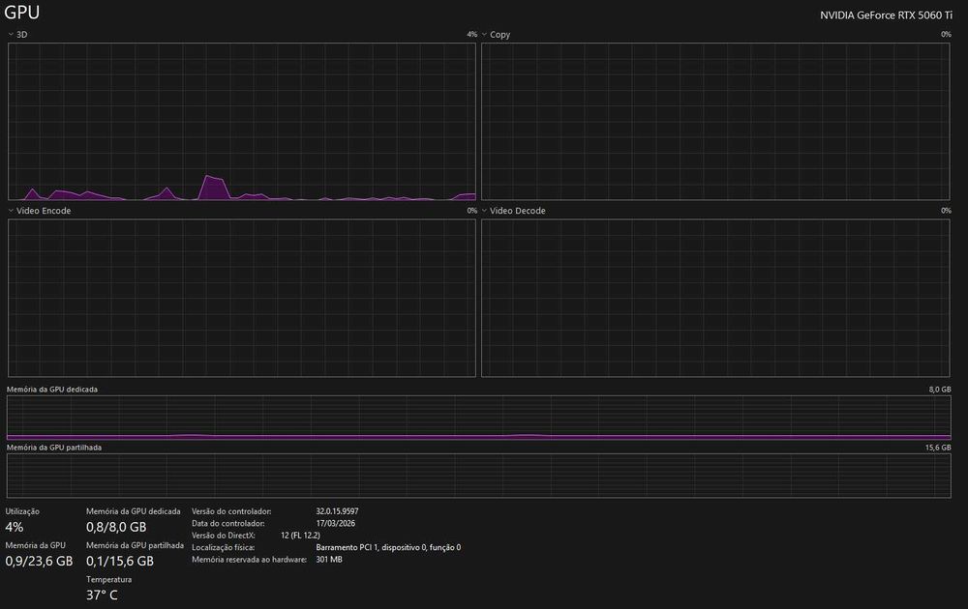Click the 3D usage graph

point(242,122)
